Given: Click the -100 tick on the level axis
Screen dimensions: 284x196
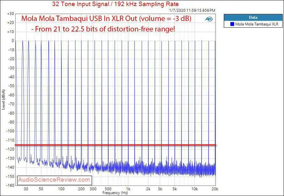Looking at the screenshot, I should point(10,131).
